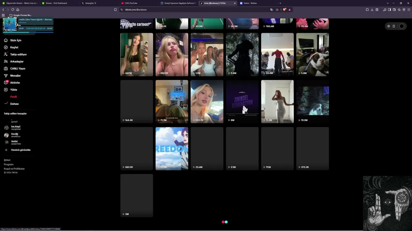Open the Profil page link

tap(14, 97)
